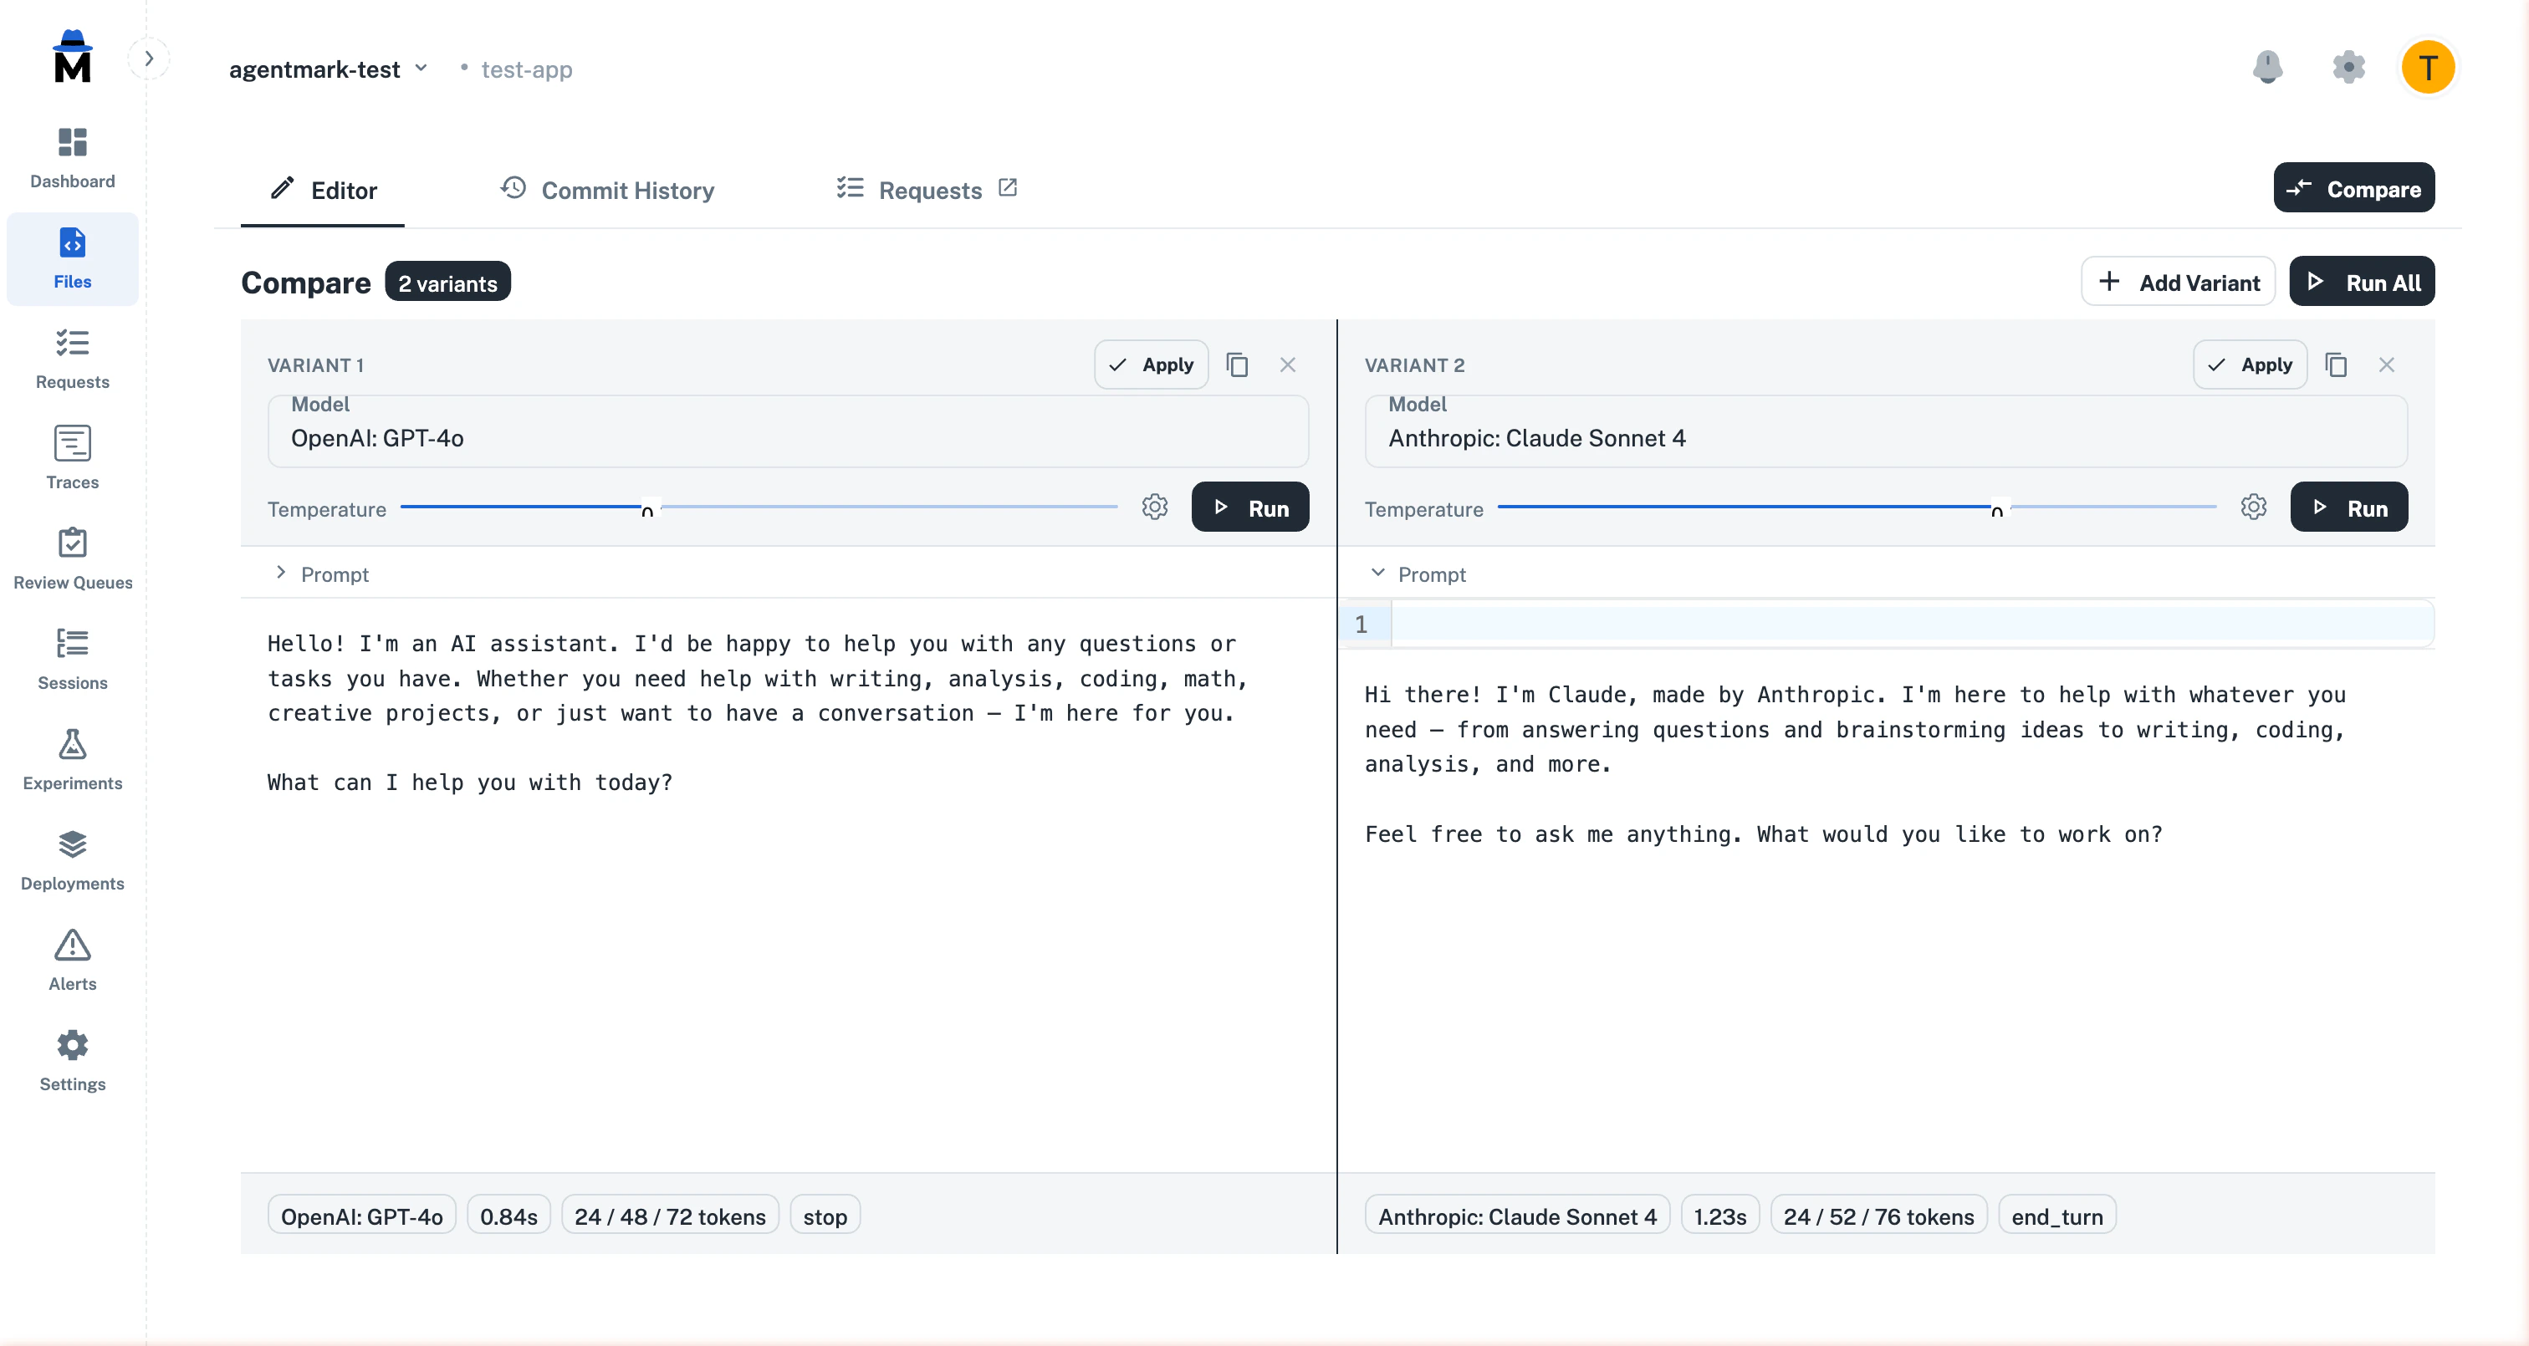Collapse the Prompt section in Variant 2
This screenshot has height=1346, width=2529.
tap(1378, 573)
